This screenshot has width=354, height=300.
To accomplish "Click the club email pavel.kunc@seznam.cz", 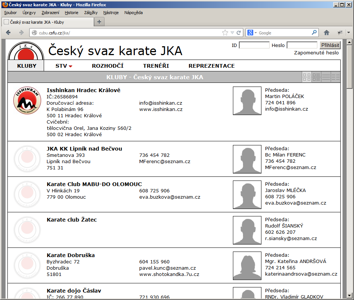I will tap(167, 268).
